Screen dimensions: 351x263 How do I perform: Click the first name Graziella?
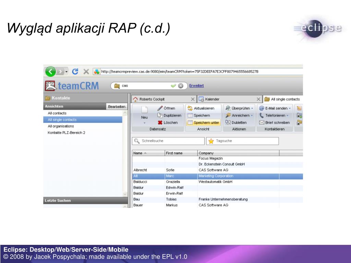click(173, 182)
